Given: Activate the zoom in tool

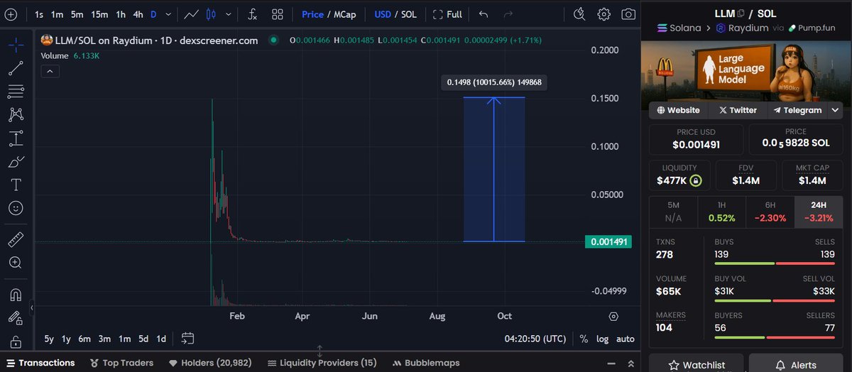Looking at the screenshot, I should (16, 263).
